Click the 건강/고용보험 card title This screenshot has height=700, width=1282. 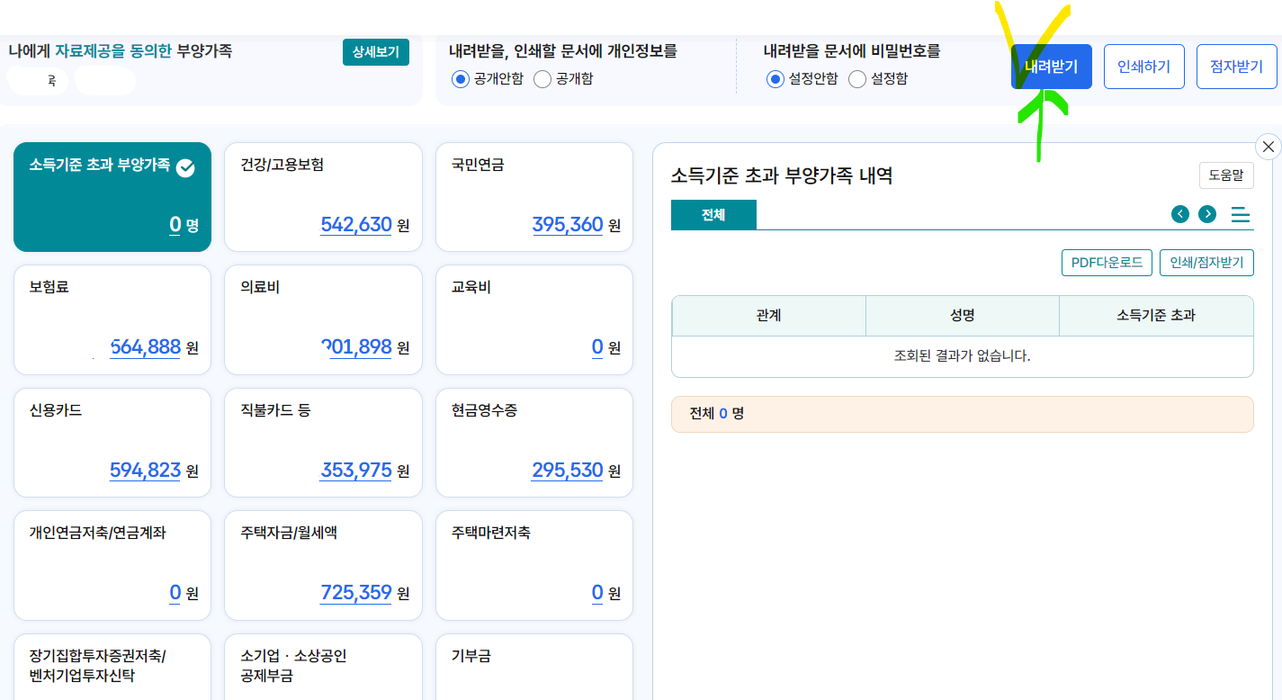282,165
